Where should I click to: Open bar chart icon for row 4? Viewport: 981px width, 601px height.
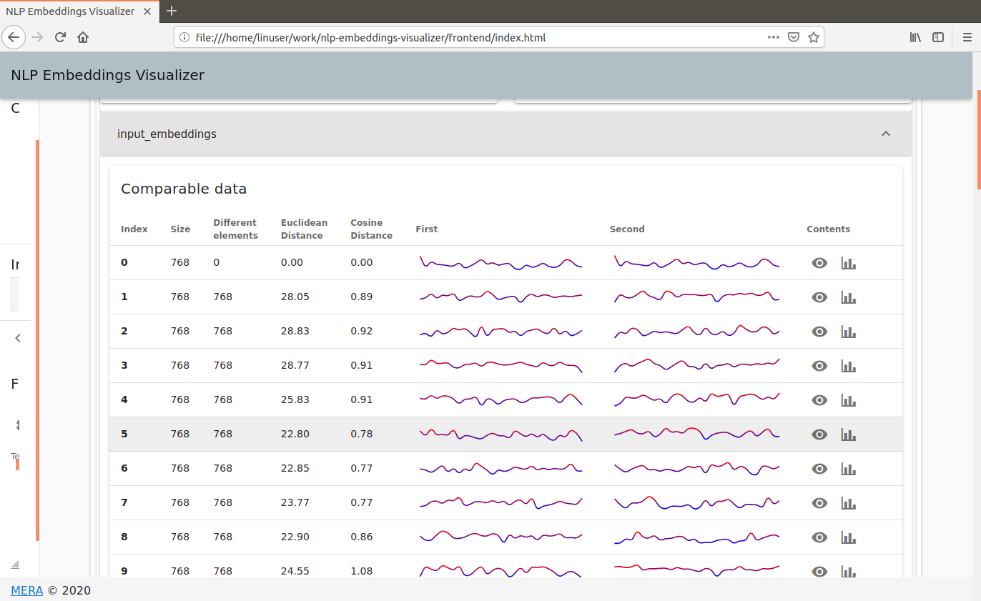coord(849,400)
